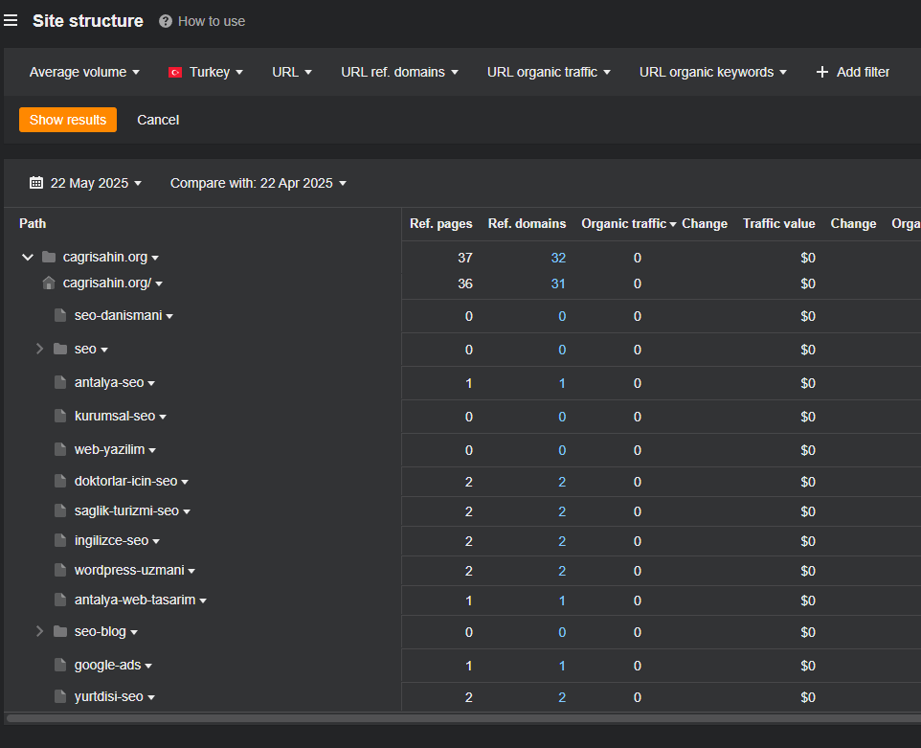Click the page icon for kurumsal-seo
921x748 pixels.
60,416
